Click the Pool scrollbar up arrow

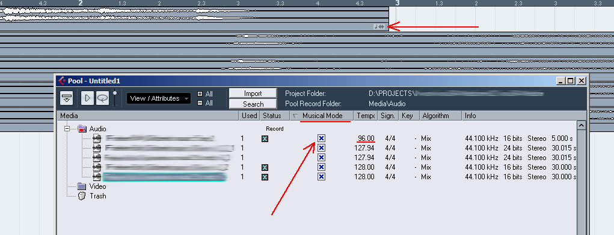click(x=582, y=125)
